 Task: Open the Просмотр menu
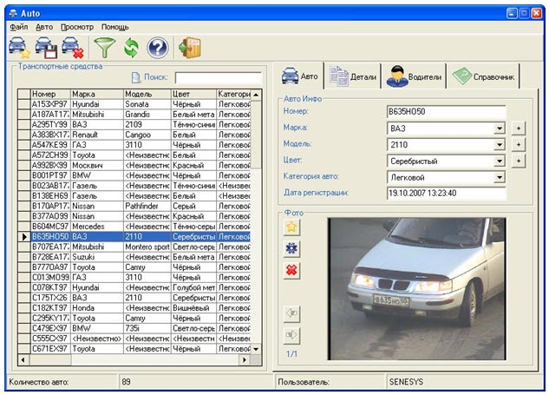point(77,27)
